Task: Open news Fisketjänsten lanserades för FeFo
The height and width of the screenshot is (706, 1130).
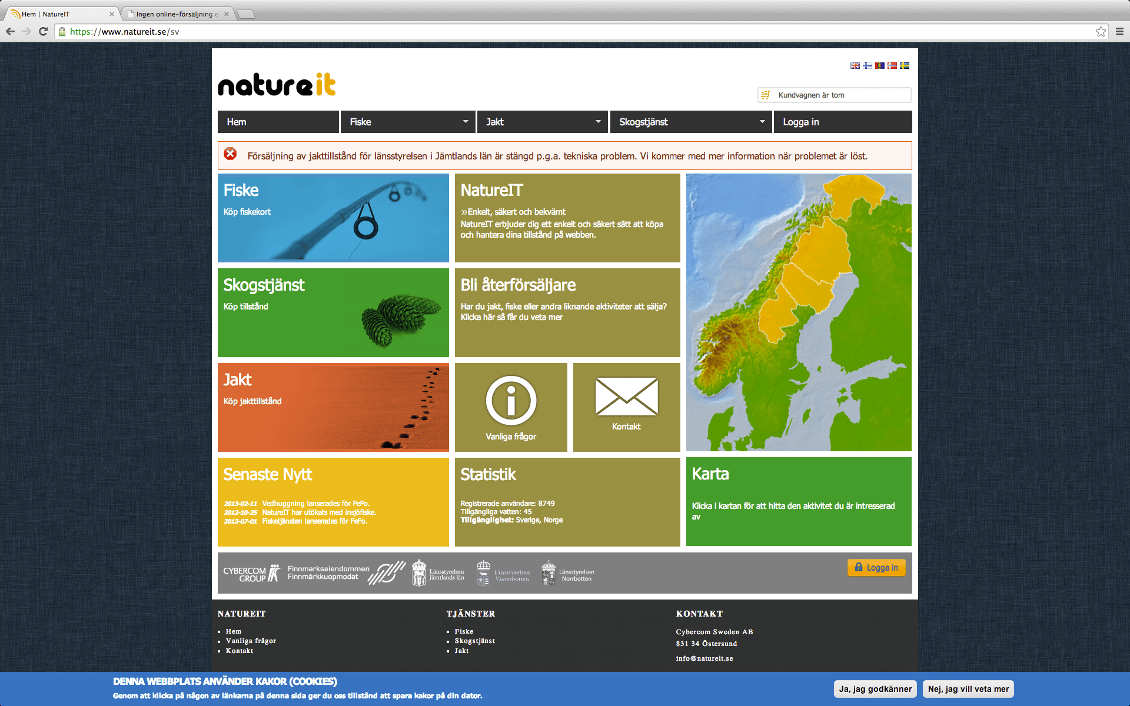Action: pos(314,521)
